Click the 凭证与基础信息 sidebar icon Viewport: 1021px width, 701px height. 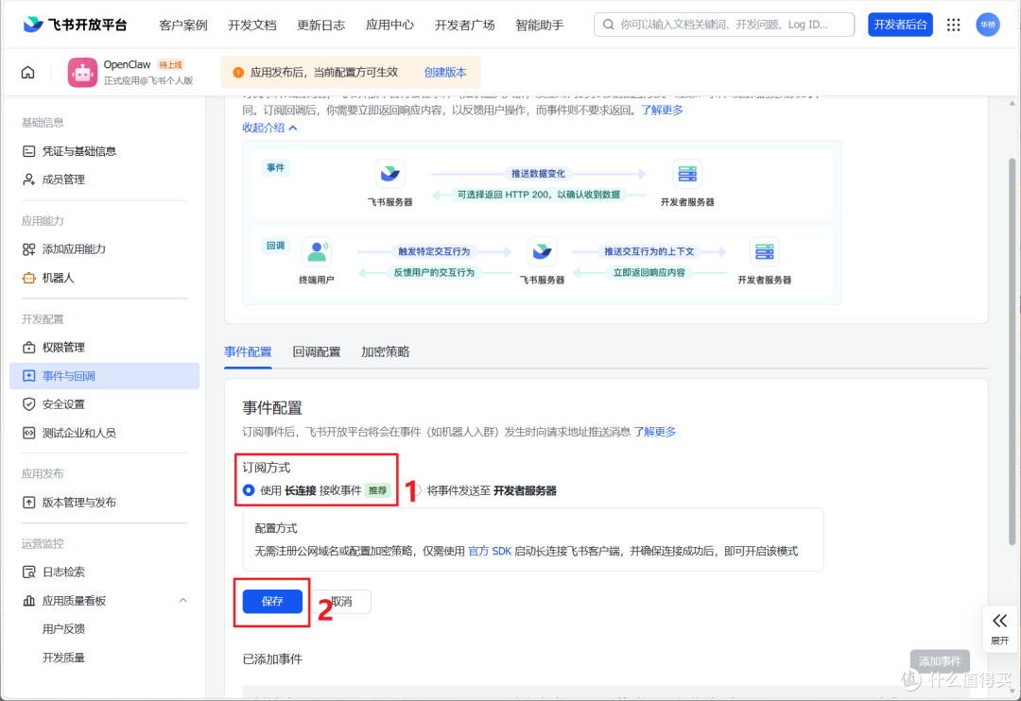(28, 151)
